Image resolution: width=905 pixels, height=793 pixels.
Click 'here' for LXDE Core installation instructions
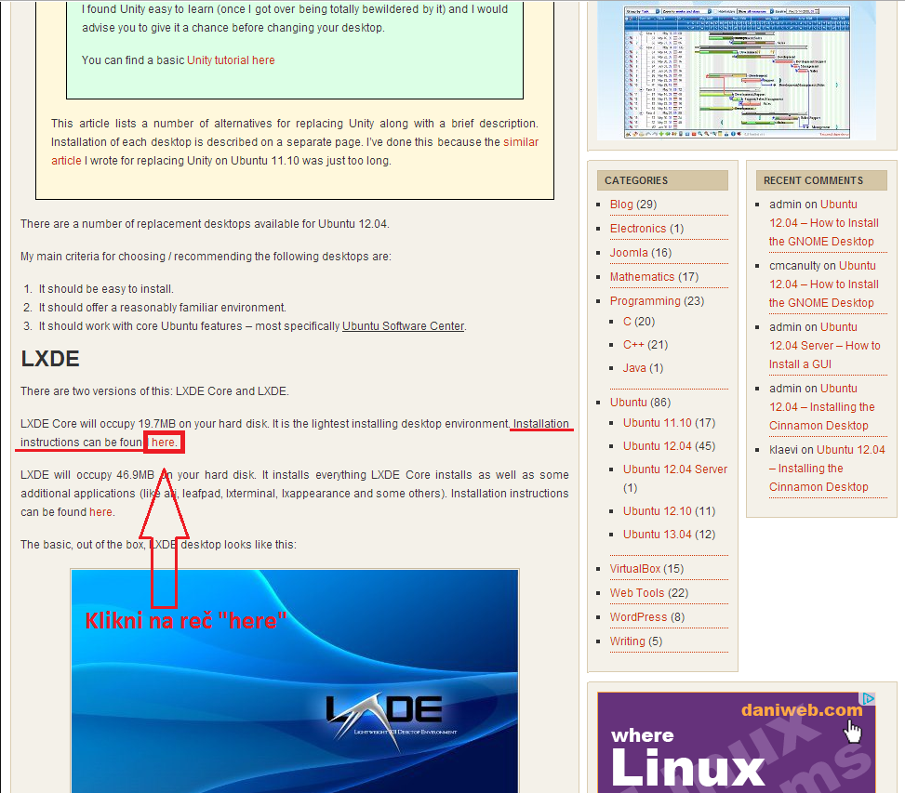(x=164, y=443)
